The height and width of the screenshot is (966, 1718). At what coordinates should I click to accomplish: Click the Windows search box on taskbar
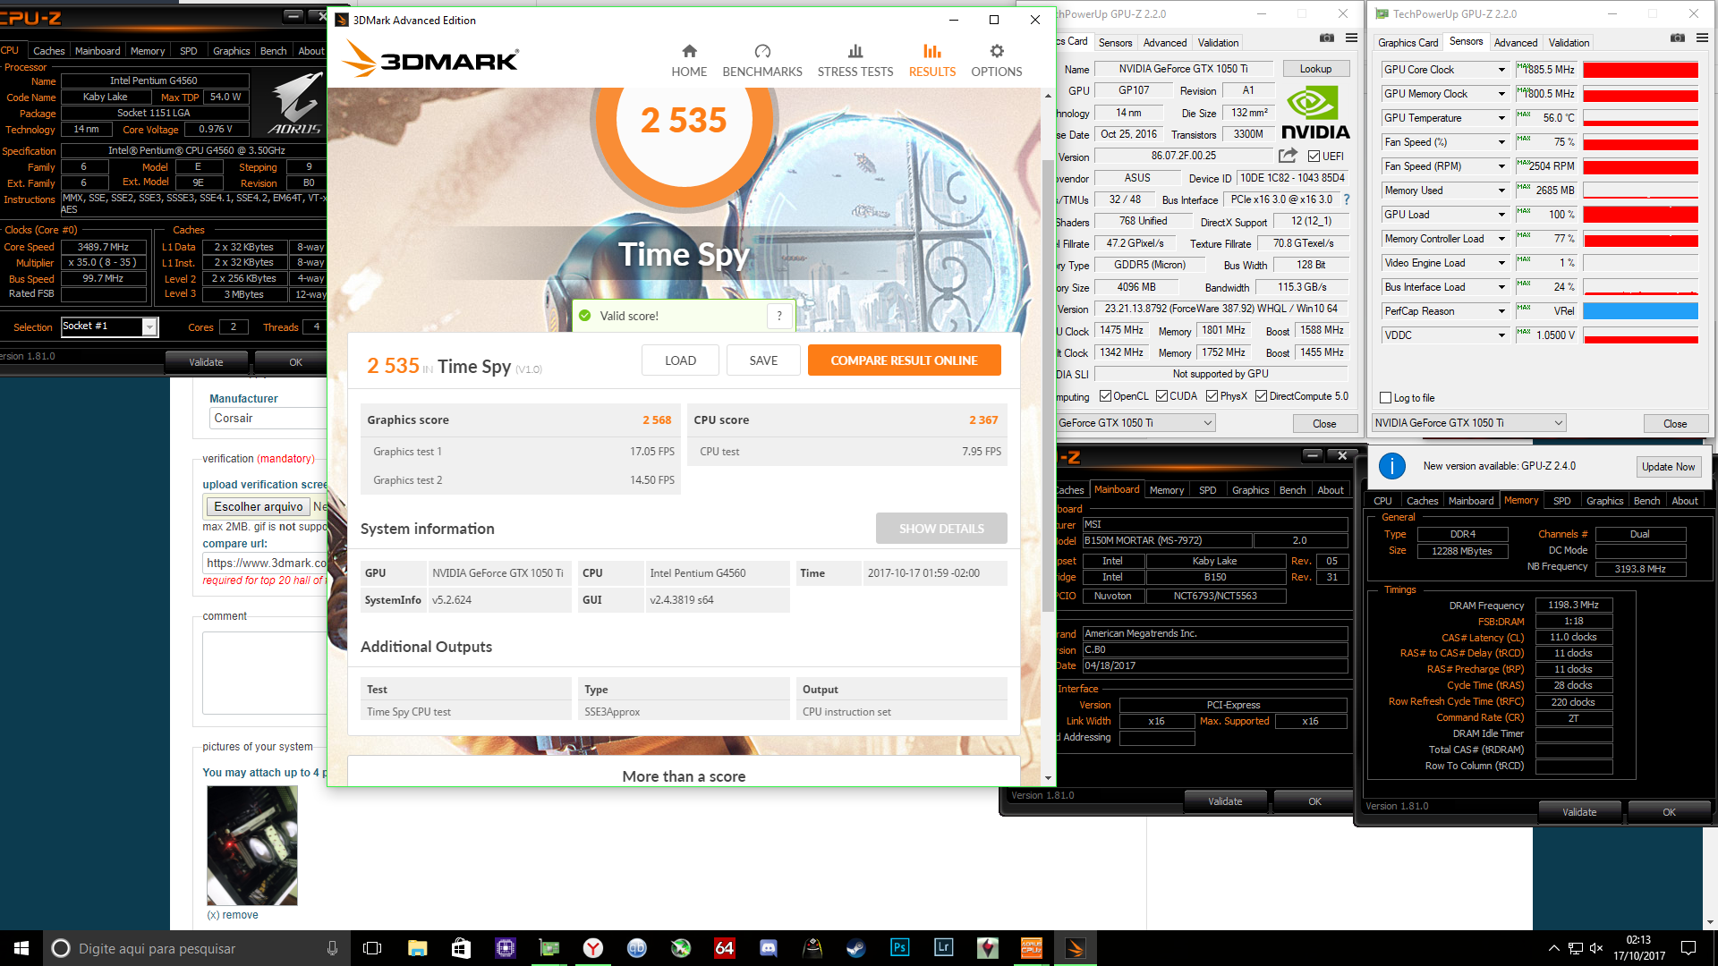click(x=197, y=948)
